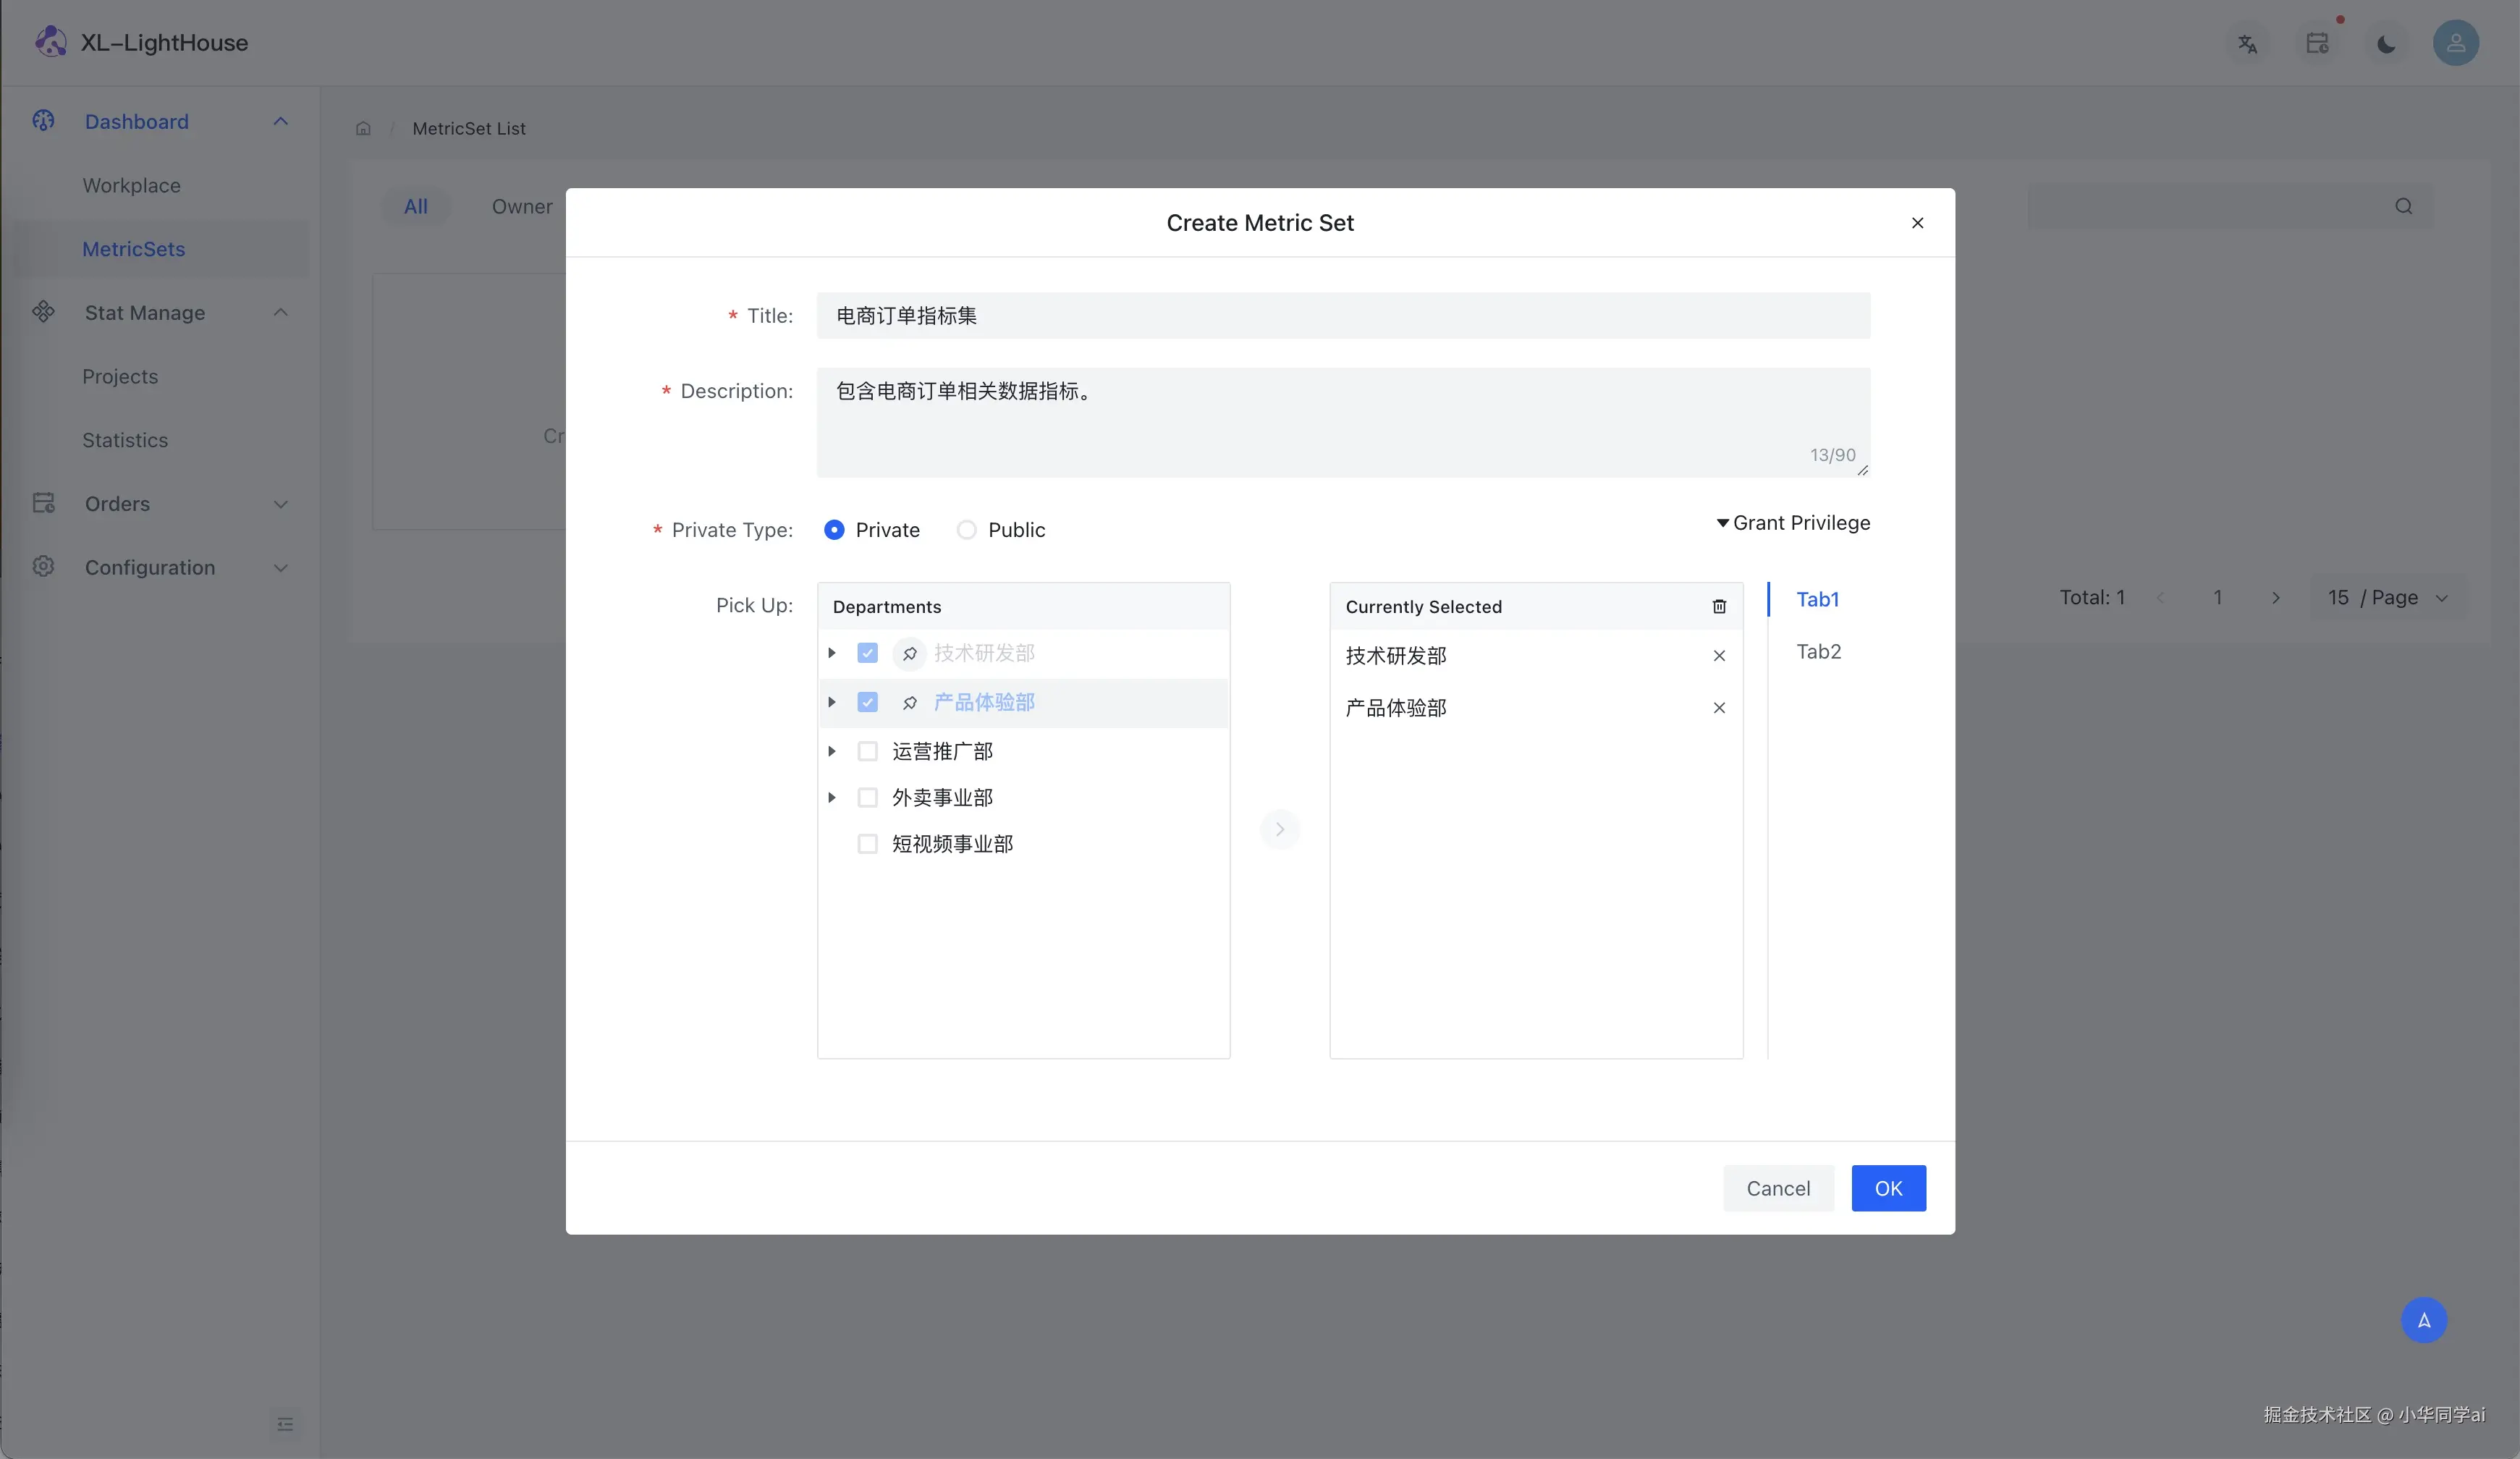This screenshot has height=1459, width=2520.
Task: Click the language translation icon
Action: pyautogui.click(x=2247, y=44)
